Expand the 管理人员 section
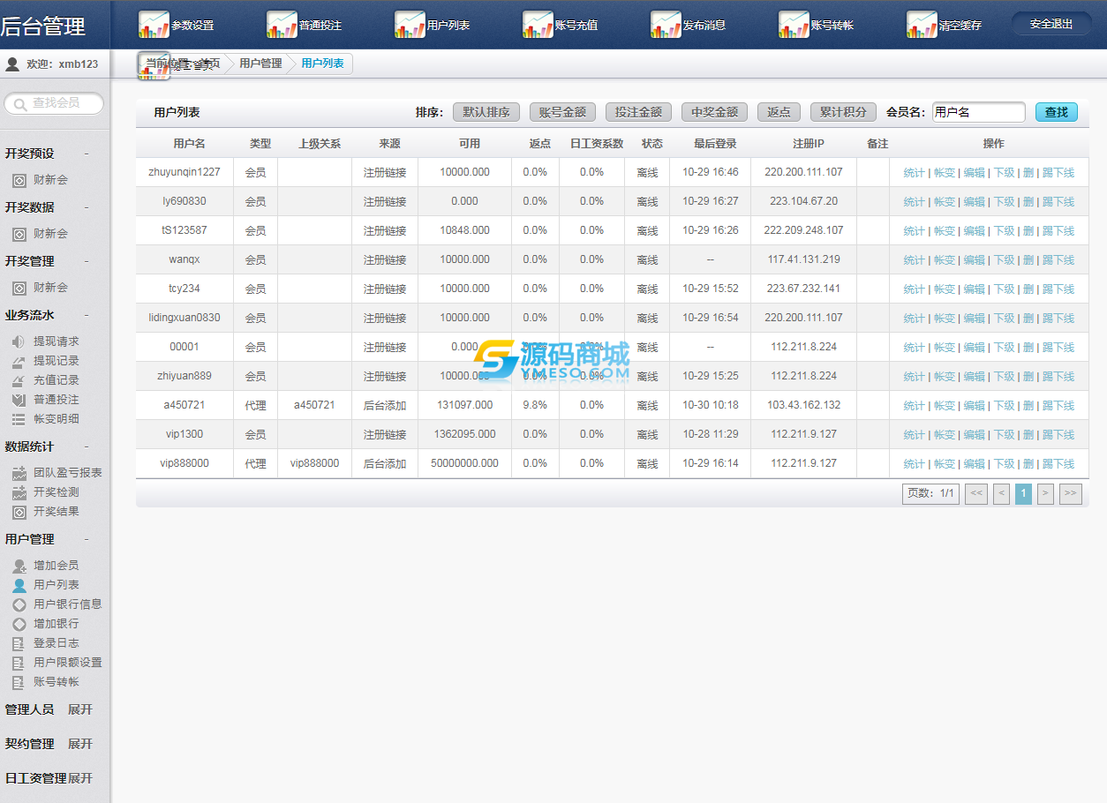Viewport: 1107px width, 803px height. tap(80, 709)
